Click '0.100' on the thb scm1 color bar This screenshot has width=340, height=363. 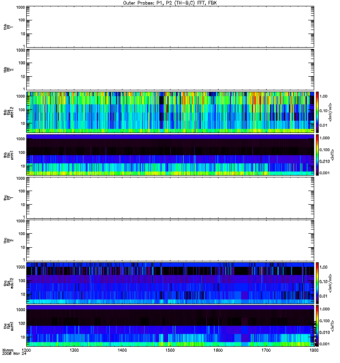325,150
